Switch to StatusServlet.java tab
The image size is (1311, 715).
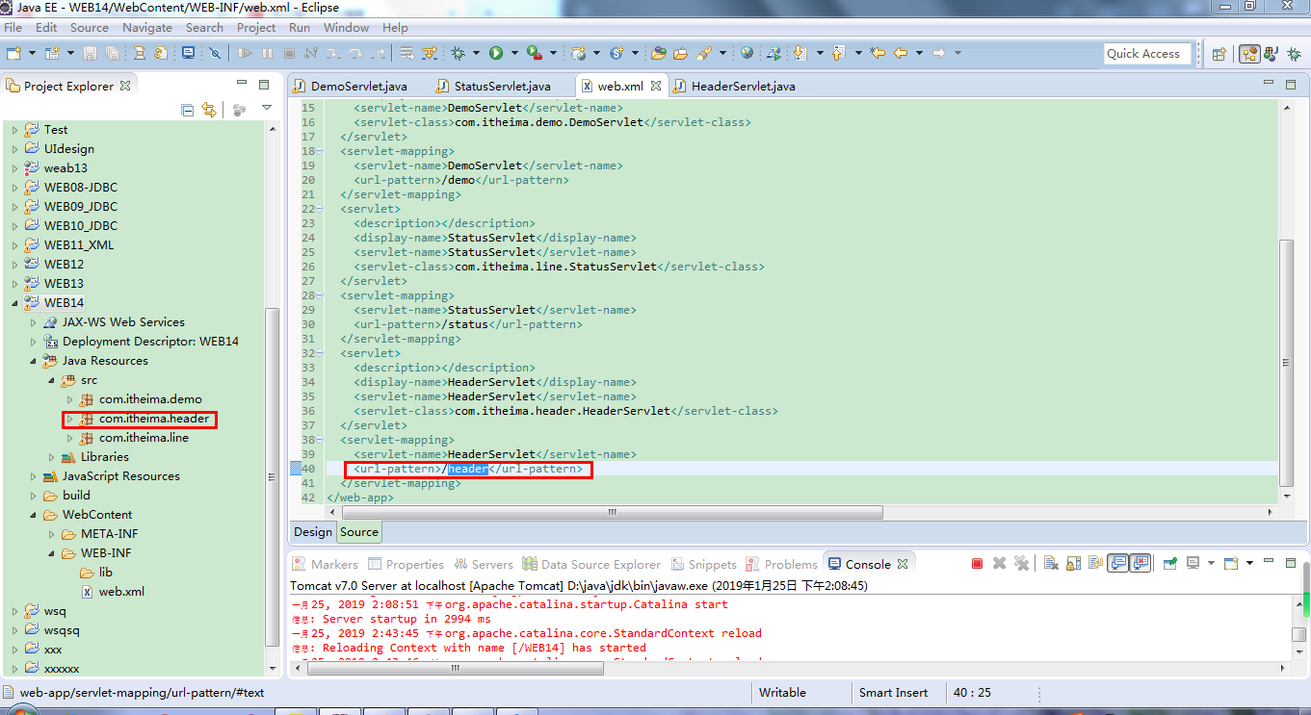[493, 86]
